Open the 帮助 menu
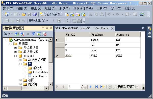Image resolution: width=153 pixels, height=99 pixels. [130, 8]
